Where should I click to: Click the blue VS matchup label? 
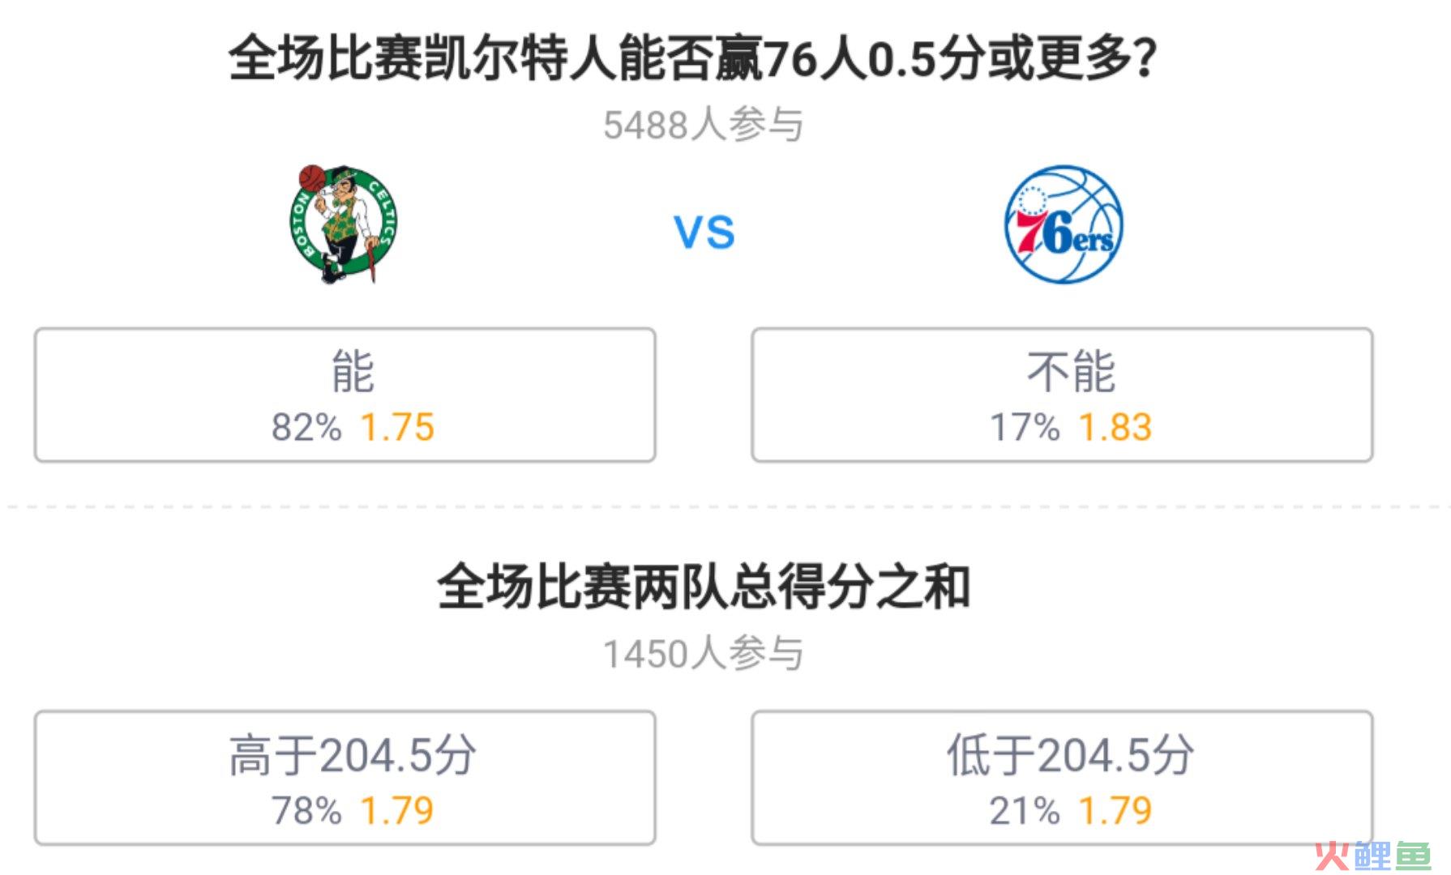[704, 233]
